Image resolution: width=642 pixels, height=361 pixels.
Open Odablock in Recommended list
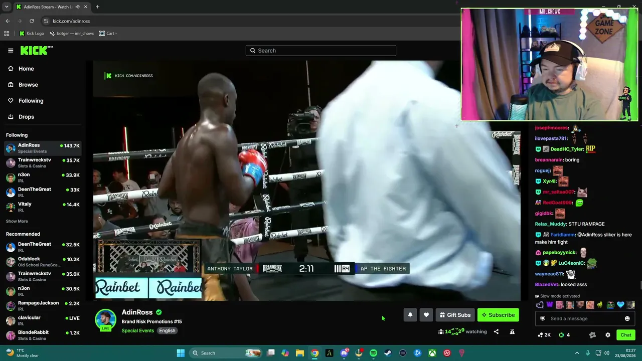tap(43, 262)
